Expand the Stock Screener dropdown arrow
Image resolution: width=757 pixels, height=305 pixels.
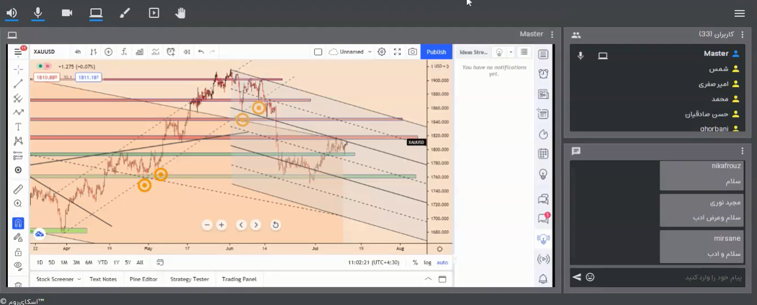pos(79,279)
